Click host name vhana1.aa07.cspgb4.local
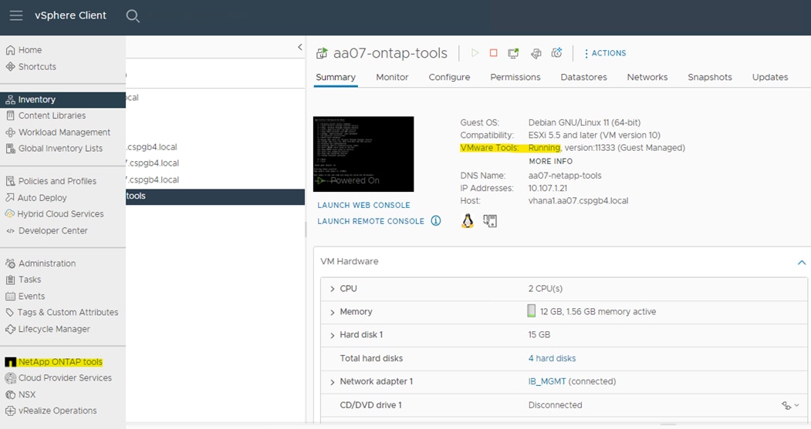Image resolution: width=811 pixels, height=429 pixels. coord(578,200)
